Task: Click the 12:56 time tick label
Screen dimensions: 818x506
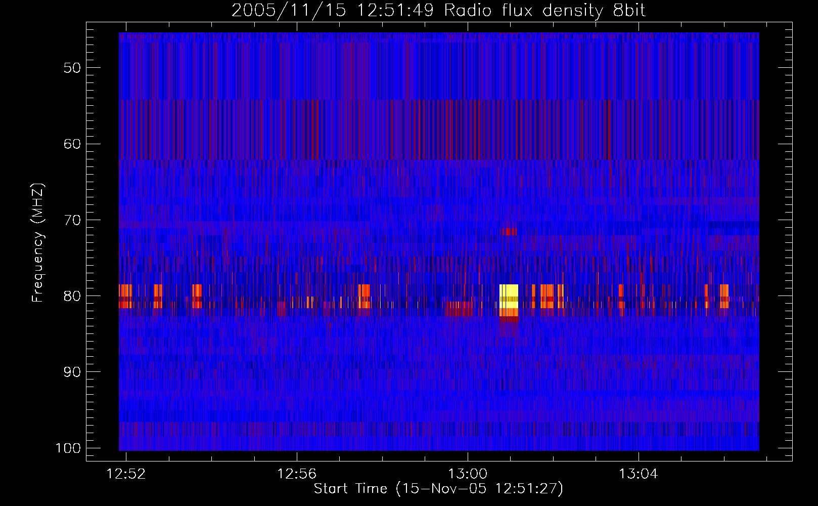Action: 297,474
